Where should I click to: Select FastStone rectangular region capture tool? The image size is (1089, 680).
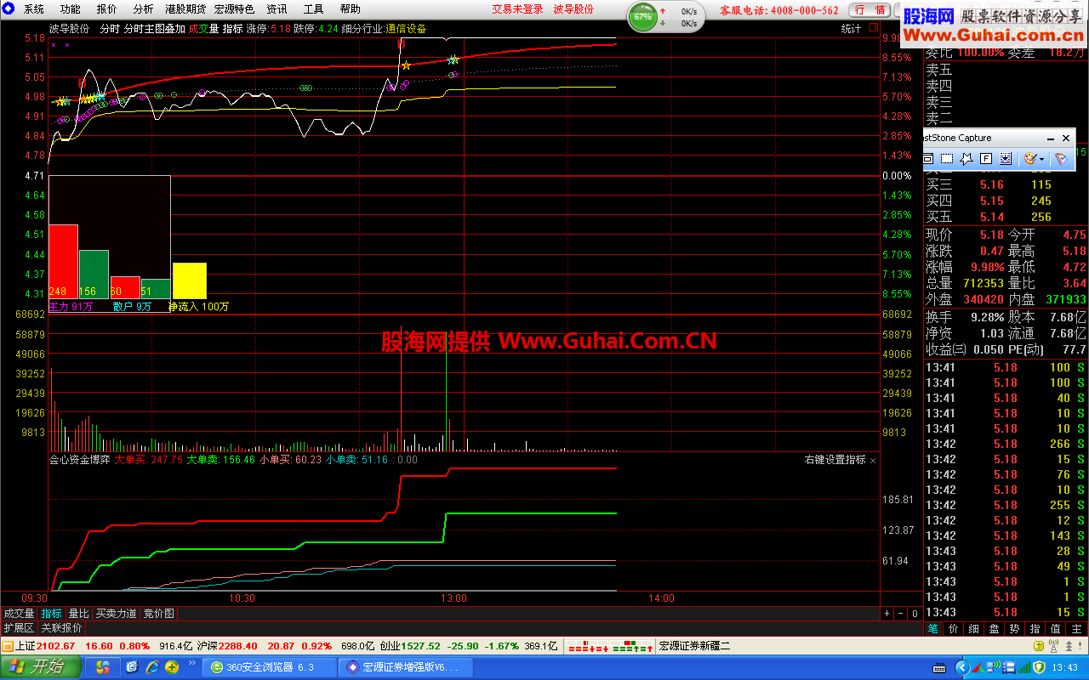pos(947,158)
